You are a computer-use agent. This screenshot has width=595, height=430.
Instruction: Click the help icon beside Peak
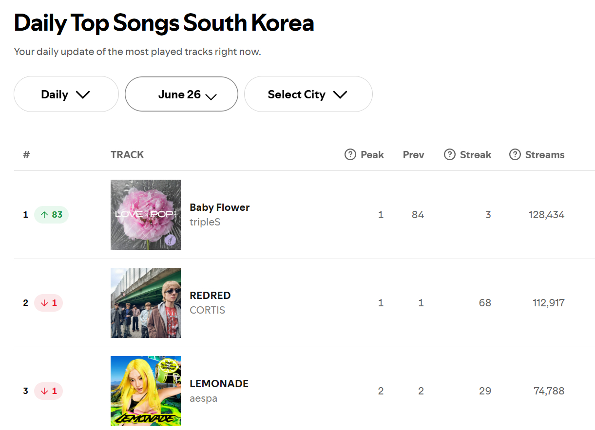click(350, 155)
